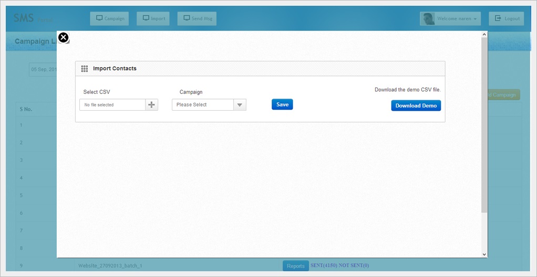The width and height of the screenshot is (537, 277).
Task: Open Campaign in the top navigation bar
Action: point(110,19)
